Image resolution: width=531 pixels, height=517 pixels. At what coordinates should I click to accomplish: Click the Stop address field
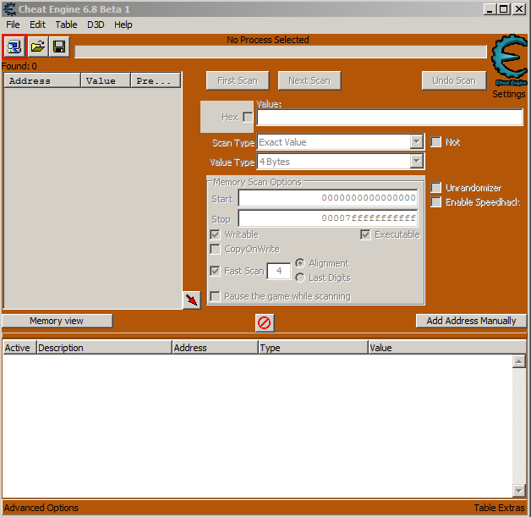[x=328, y=218]
